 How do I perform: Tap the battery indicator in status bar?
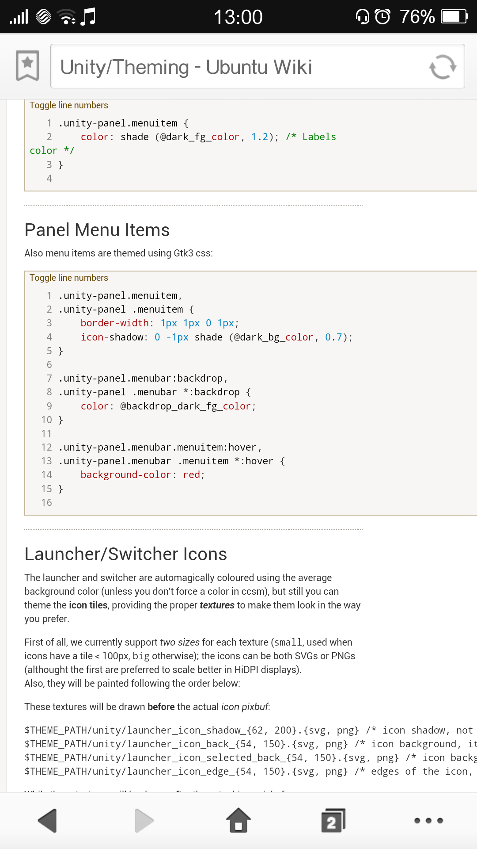pyautogui.click(x=454, y=17)
